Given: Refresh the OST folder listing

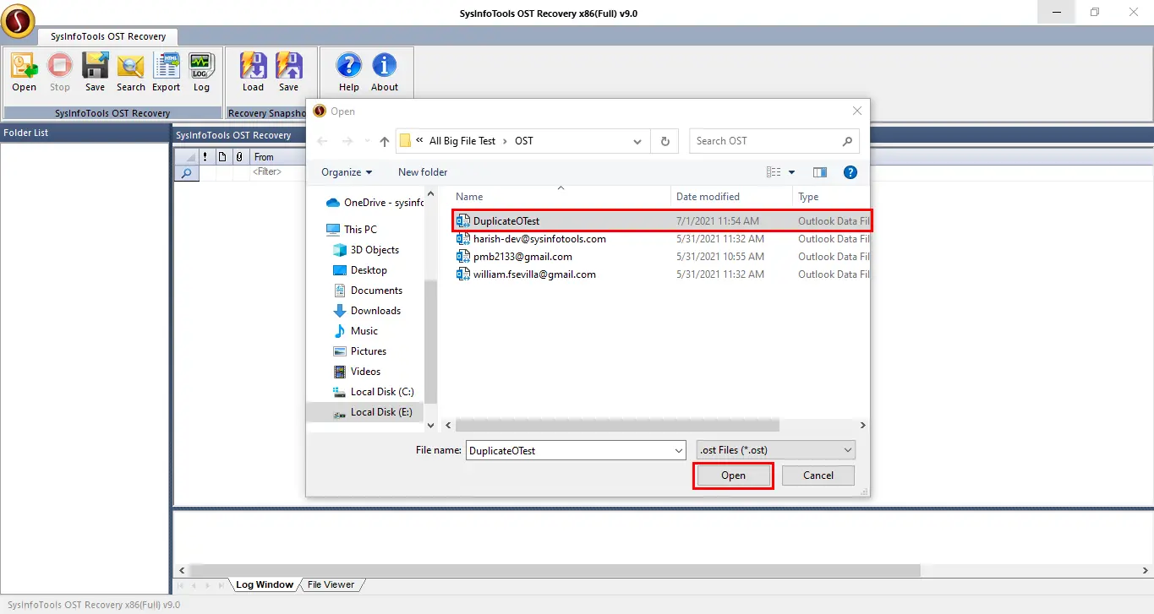Looking at the screenshot, I should 665,141.
